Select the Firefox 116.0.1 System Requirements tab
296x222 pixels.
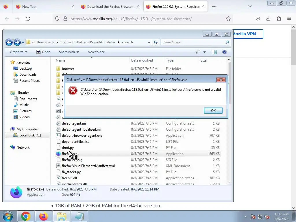[175, 7]
